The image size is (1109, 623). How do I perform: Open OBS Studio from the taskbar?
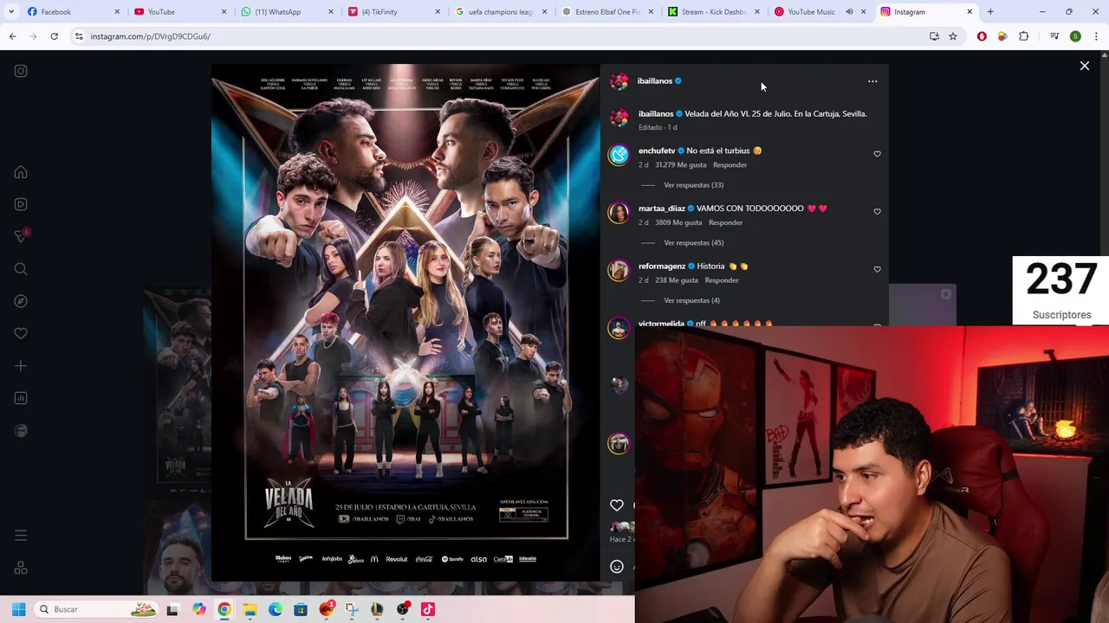402,609
